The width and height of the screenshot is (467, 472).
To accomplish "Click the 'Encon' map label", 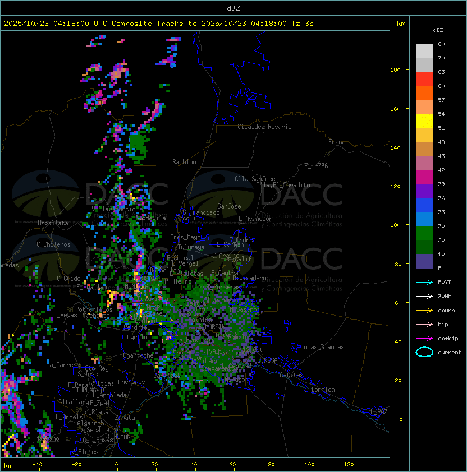I will pyautogui.click(x=337, y=142).
